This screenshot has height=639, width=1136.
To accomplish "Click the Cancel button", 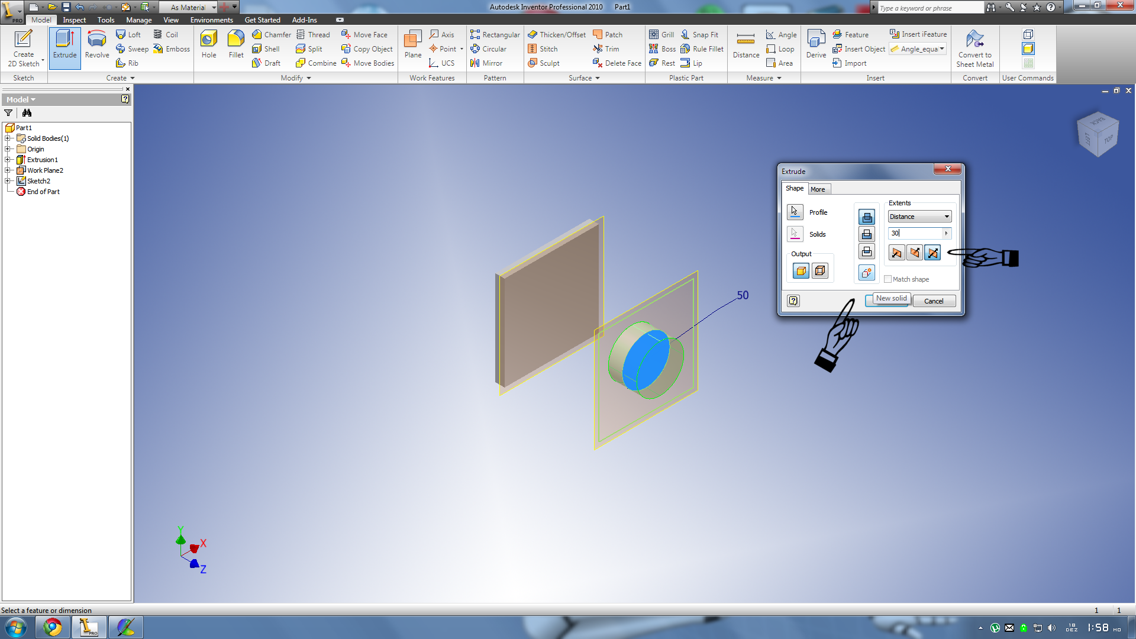I will point(934,301).
